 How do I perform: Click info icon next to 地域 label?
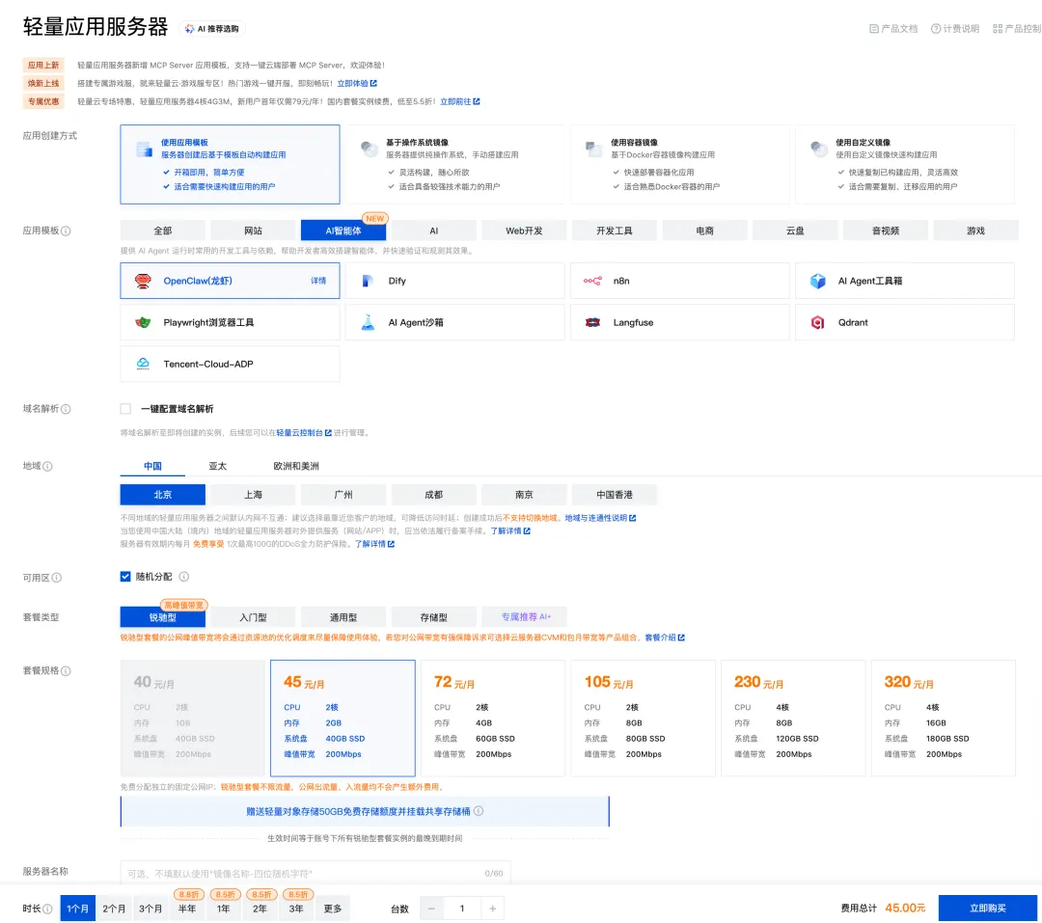coord(48,467)
